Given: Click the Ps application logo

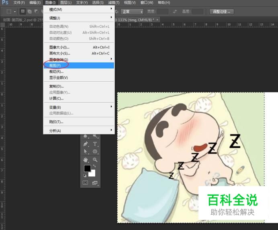Looking at the screenshot, I should click(5, 2).
